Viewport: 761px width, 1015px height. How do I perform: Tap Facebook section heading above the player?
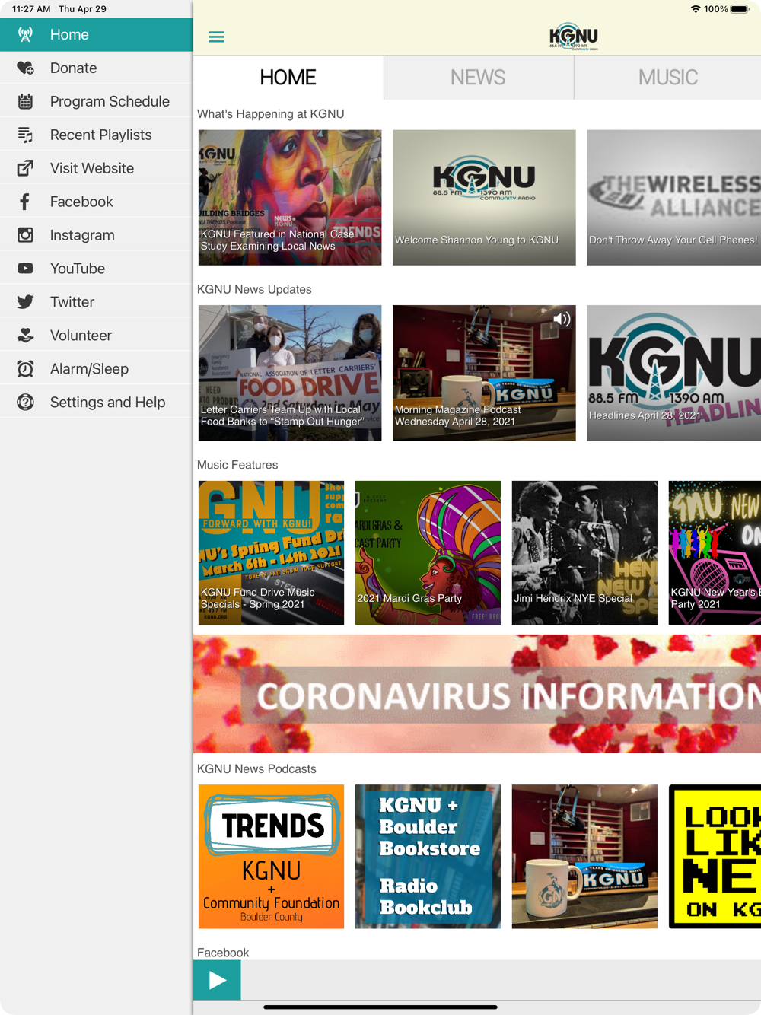pyautogui.click(x=223, y=953)
